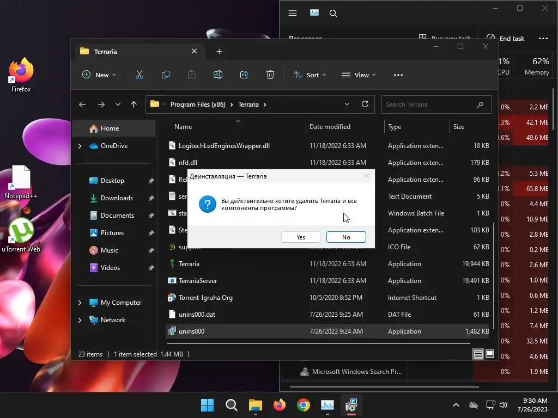Click the Rename icon in toolbar
This screenshot has height=418, width=558.
(x=218, y=75)
